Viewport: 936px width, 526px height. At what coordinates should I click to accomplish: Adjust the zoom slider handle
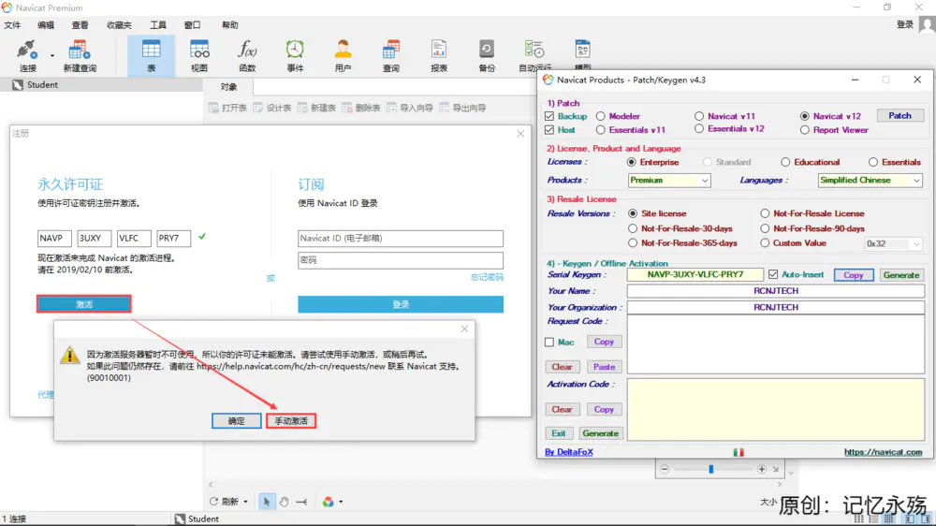pos(711,469)
